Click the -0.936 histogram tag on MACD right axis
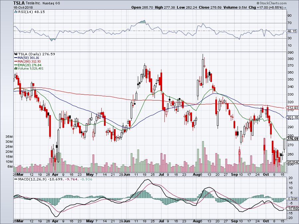 (x=292, y=199)
